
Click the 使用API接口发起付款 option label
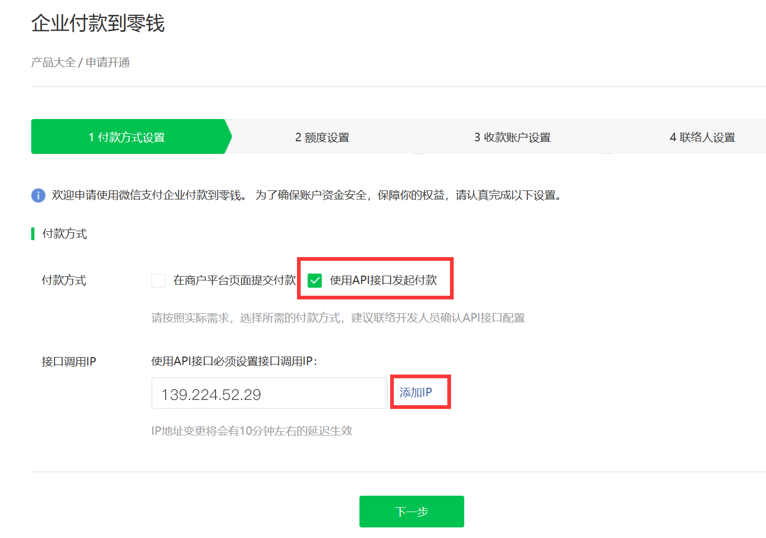point(383,280)
